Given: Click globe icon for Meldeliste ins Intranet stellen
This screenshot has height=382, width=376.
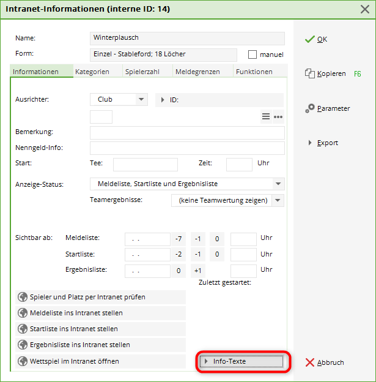Looking at the screenshot, I should 23,313.
